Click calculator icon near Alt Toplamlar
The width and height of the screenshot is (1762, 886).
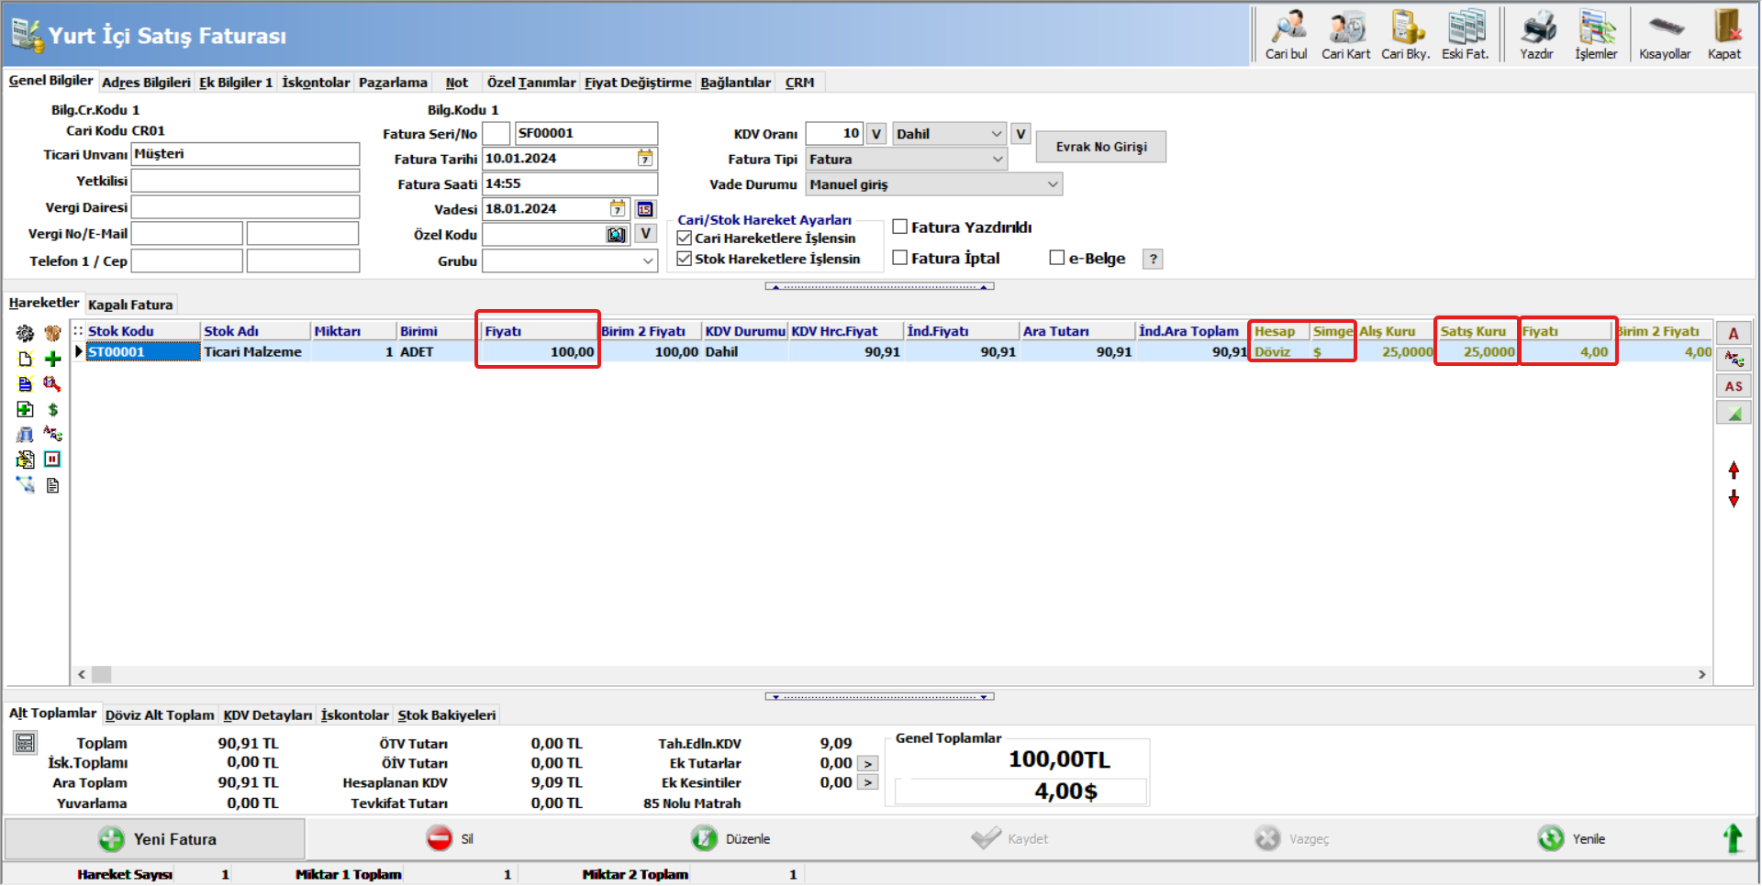pyautogui.click(x=25, y=743)
